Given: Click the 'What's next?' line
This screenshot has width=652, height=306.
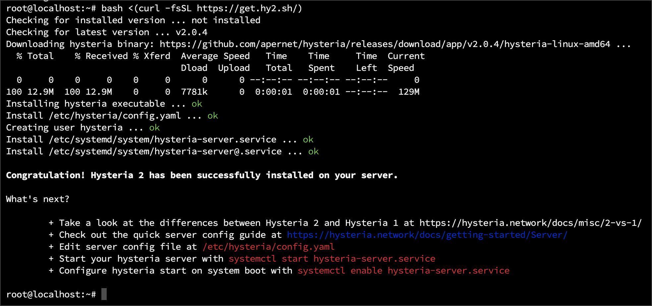Looking at the screenshot, I should [x=38, y=199].
